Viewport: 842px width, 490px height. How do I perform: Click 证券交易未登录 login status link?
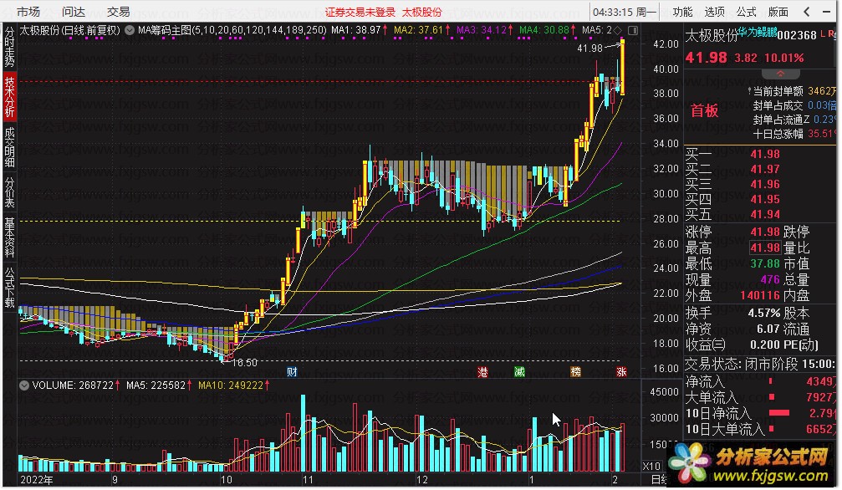click(360, 12)
